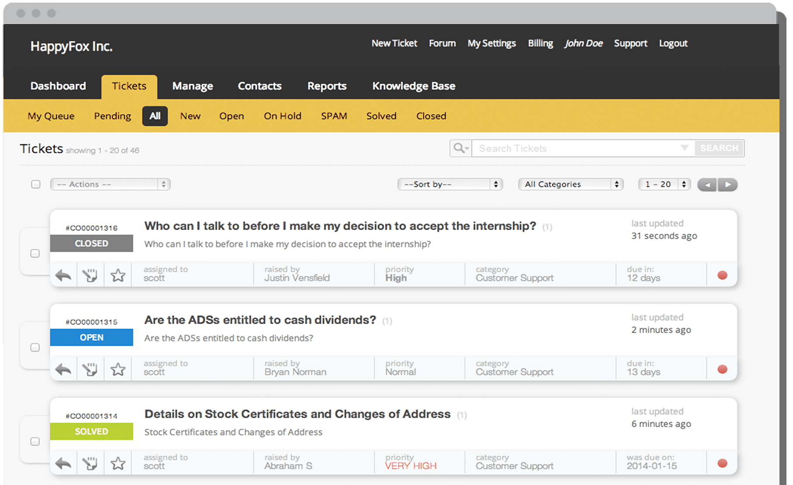Click the hand icon on ticket #CO00001314

click(90, 463)
